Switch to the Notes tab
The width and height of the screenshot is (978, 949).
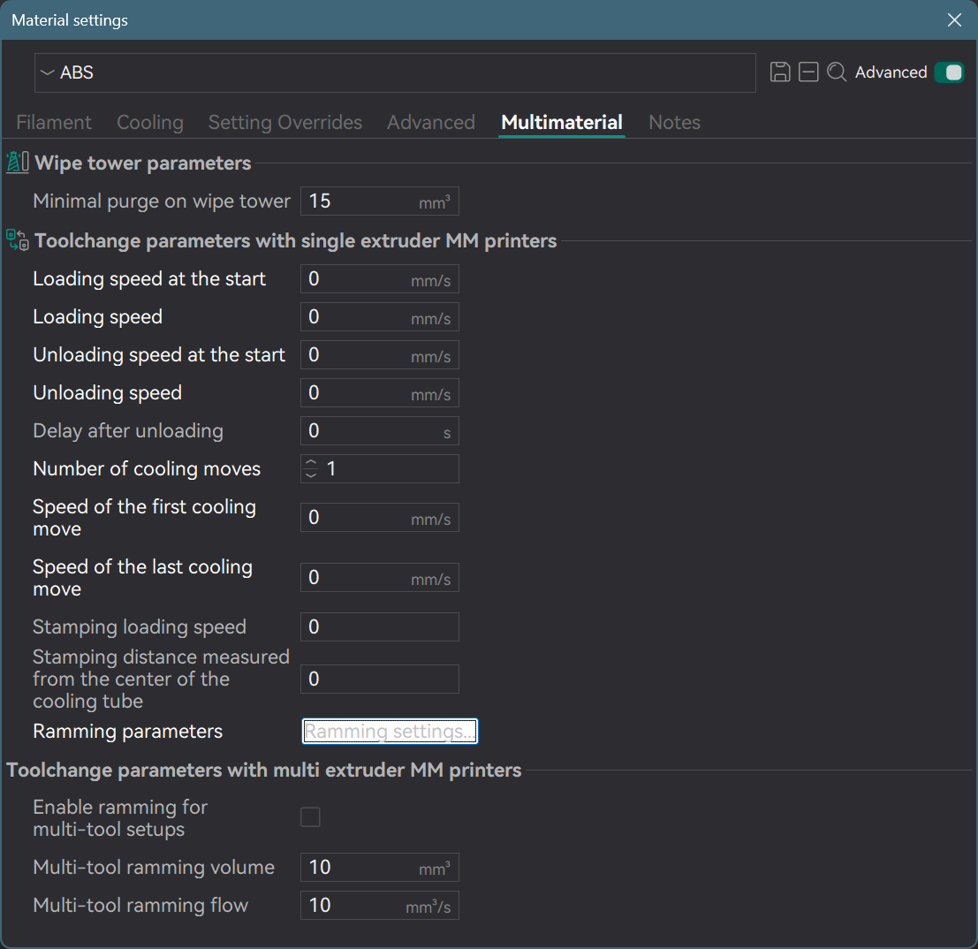tap(673, 122)
